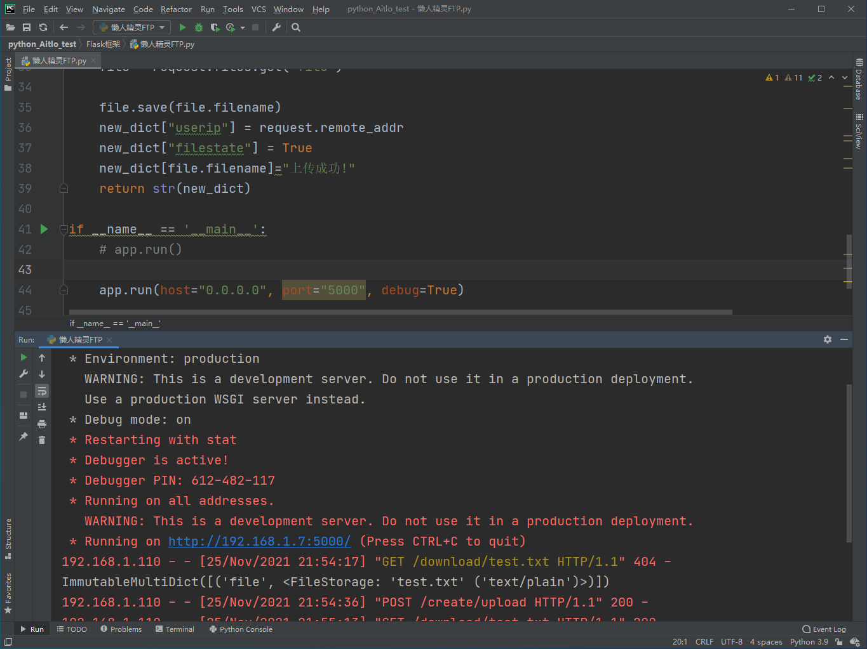The image size is (867, 649).
Task: Click the Profile run icon
Action: (x=231, y=27)
